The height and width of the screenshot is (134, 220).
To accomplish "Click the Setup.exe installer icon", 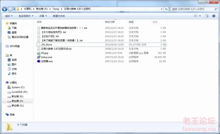I will pos(38,57).
